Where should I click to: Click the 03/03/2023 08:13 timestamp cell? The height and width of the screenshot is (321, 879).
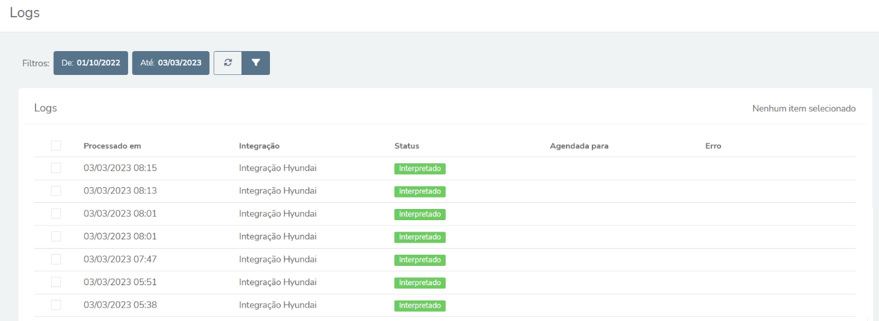coord(120,191)
